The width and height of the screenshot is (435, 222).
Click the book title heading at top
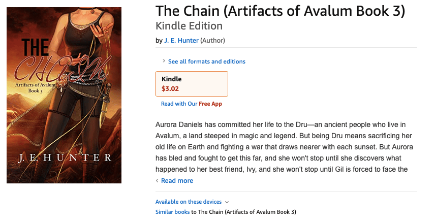click(280, 11)
